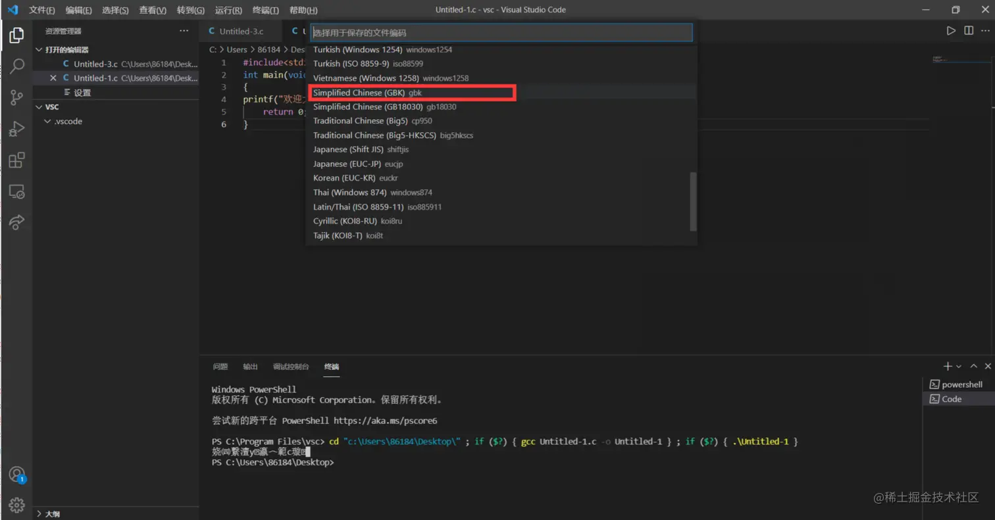Choose Vietnamese (Windows 1258) encoding

point(501,78)
